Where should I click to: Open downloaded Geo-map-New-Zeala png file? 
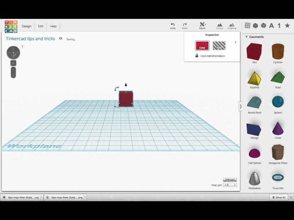click(x=64, y=198)
